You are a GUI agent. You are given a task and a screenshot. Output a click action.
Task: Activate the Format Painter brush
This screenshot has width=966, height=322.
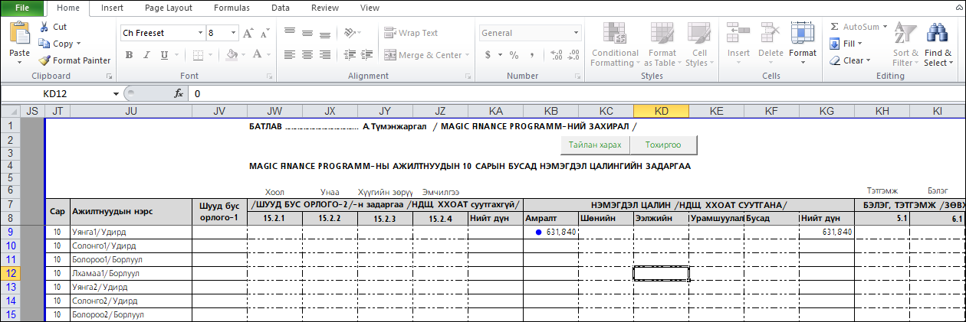44,60
